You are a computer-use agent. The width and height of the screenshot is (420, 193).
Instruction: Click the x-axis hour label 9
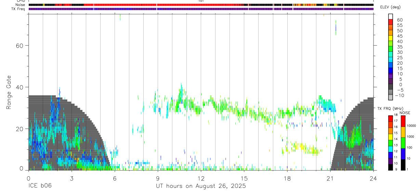coord(158,178)
